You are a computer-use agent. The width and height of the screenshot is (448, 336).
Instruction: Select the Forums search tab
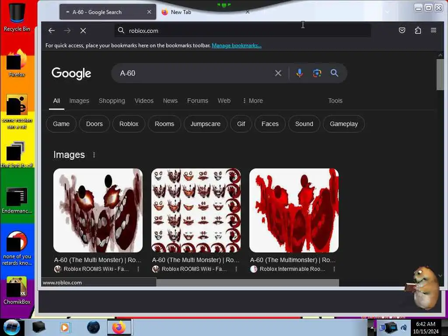(x=198, y=101)
